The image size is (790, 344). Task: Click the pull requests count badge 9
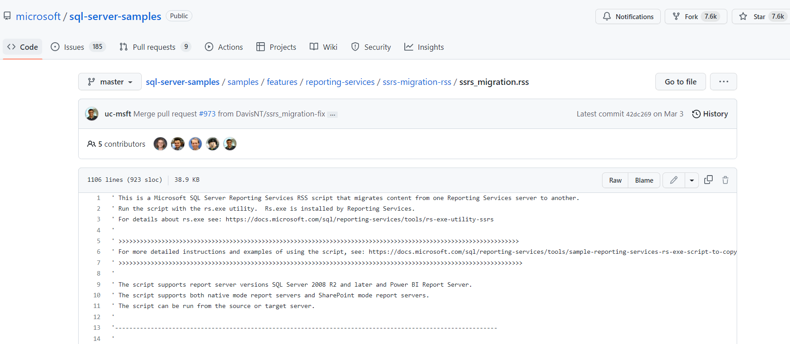click(186, 47)
